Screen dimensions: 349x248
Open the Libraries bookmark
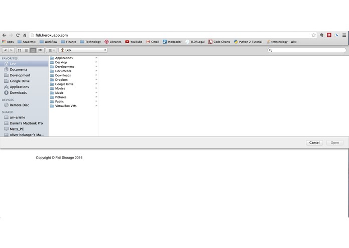click(x=113, y=42)
